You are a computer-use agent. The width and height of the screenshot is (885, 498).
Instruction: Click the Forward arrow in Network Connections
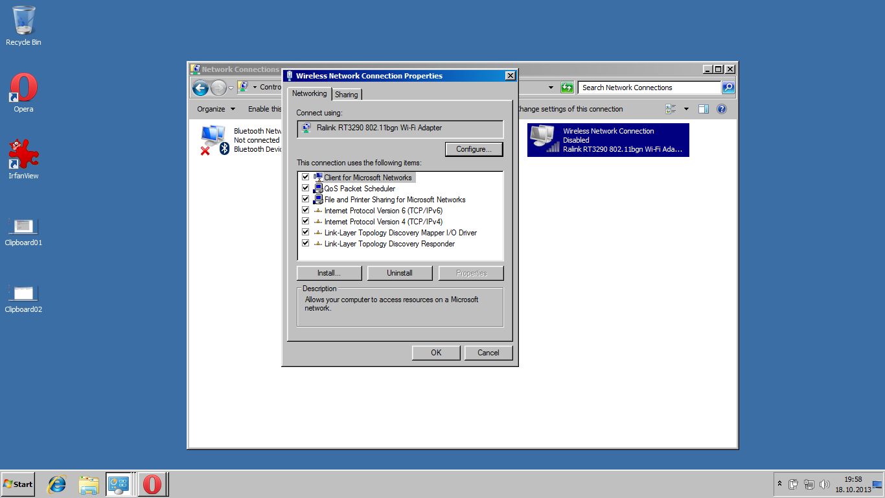(x=218, y=88)
